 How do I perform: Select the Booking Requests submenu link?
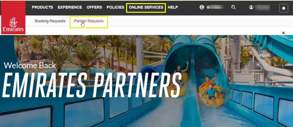[x=50, y=21]
